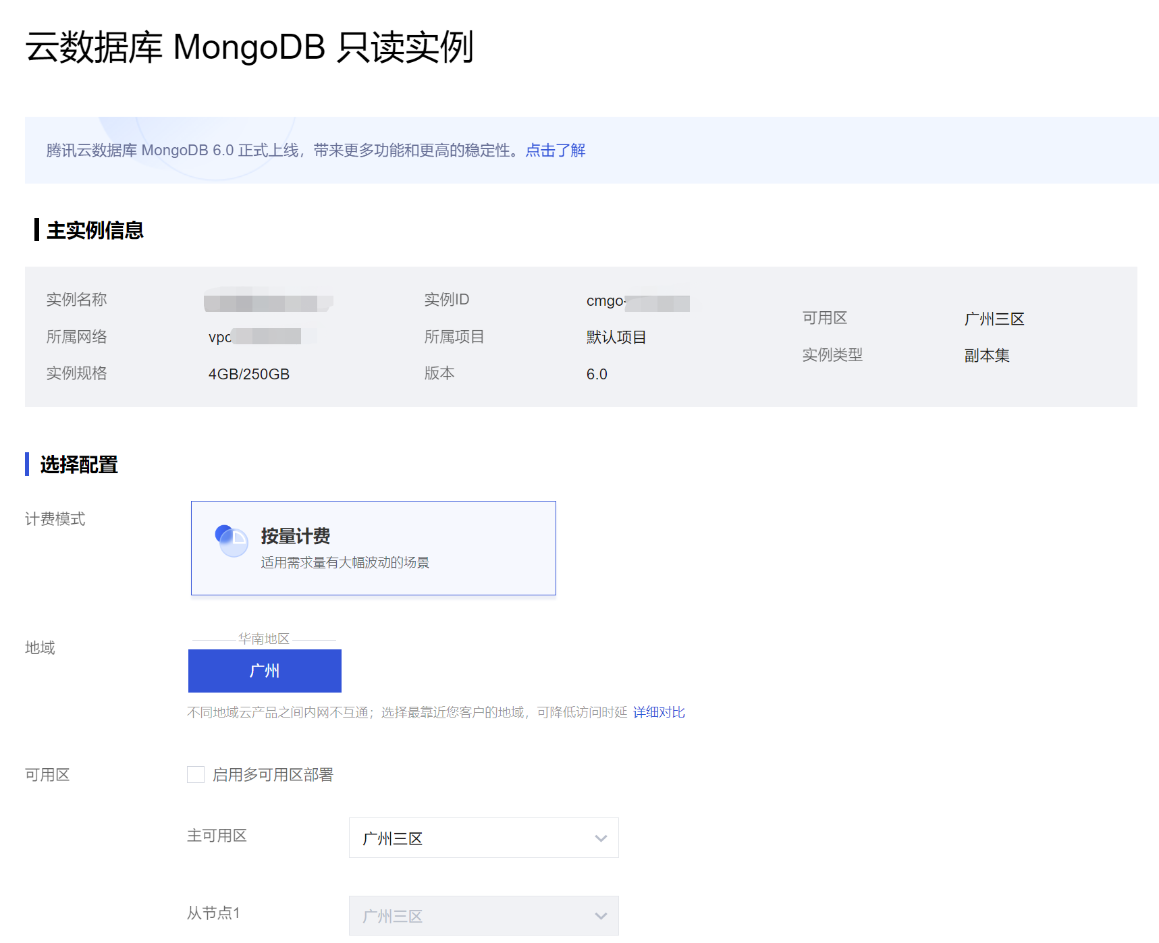Click the version value 6.0
This screenshot has height=943, width=1159.
[x=597, y=374]
